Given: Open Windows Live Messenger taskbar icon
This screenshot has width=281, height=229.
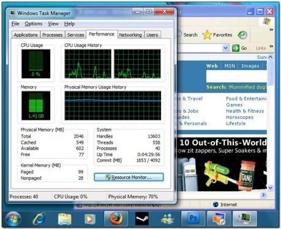Looking at the screenshot, I should coord(168,219).
